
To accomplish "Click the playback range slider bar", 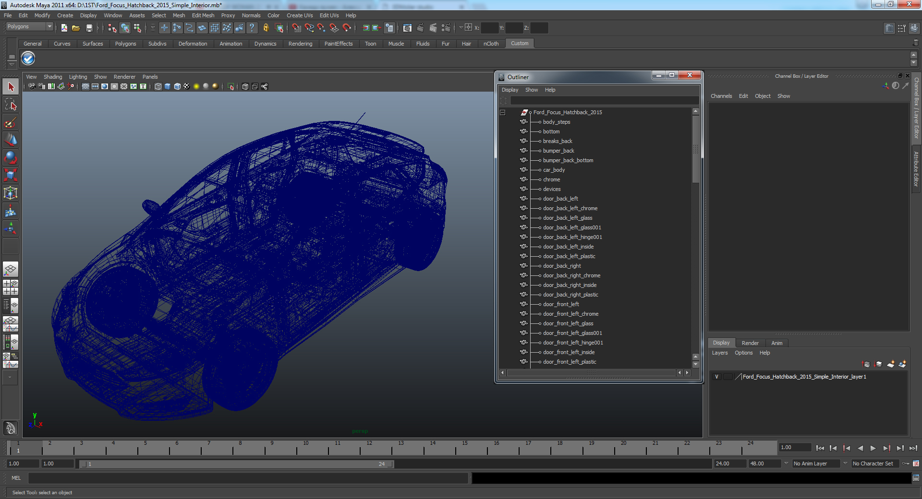I will pyautogui.click(x=235, y=464).
